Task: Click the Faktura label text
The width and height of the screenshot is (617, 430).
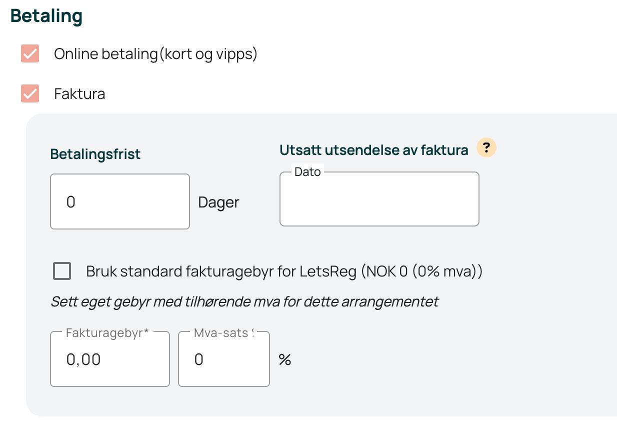Action: (79, 94)
